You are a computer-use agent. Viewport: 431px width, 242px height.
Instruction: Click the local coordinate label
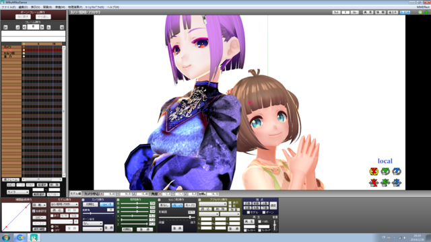[x=385, y=161]
